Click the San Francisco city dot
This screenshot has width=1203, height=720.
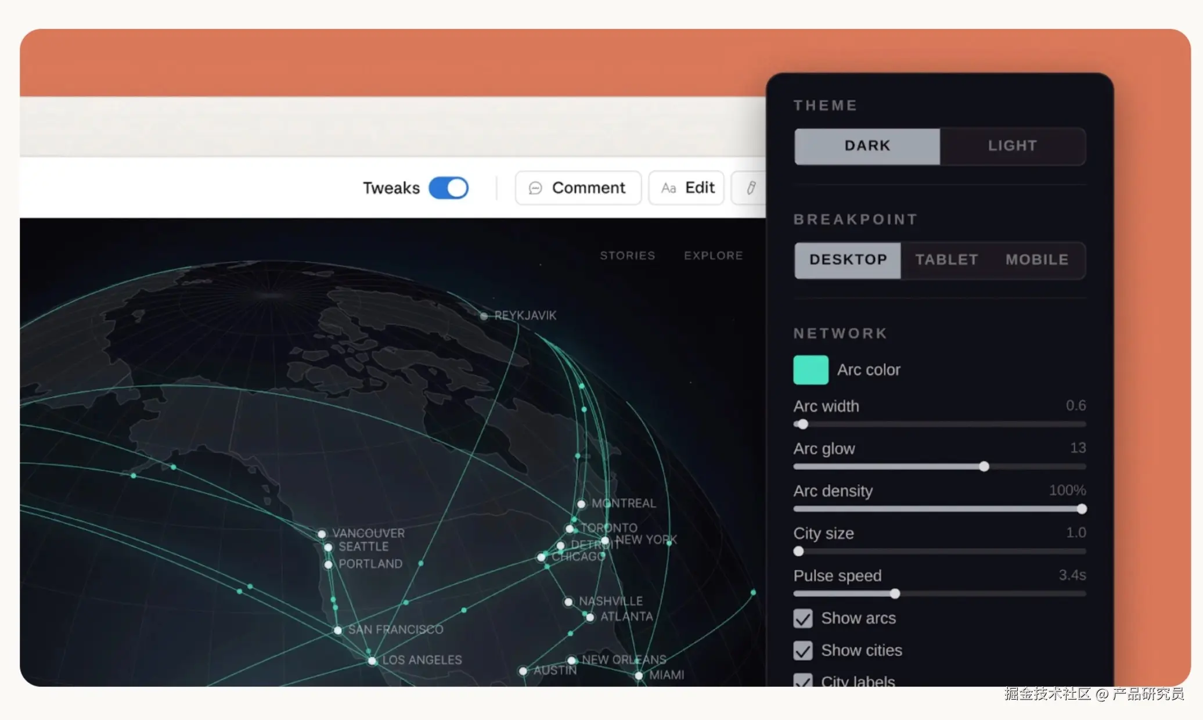(338, 630)
